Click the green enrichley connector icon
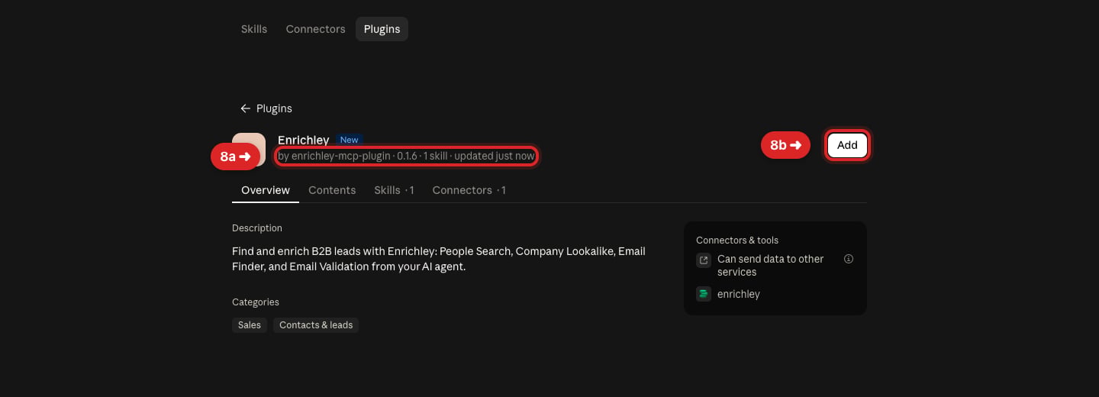This screenshot has width=1099, height=397. 704,294
